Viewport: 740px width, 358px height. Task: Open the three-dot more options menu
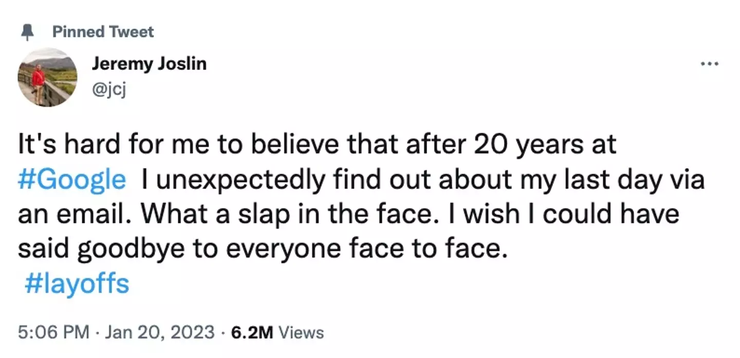click(x=710, y=64)
